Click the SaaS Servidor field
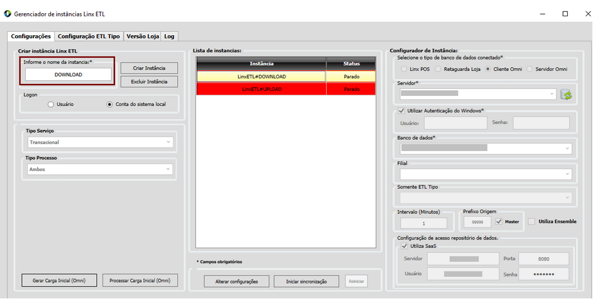This screenshot has height=299, width=593. [463, 259]
